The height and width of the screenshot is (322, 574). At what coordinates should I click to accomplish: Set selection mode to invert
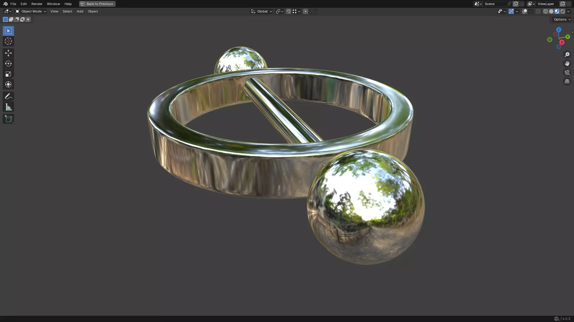pos(22,19)
